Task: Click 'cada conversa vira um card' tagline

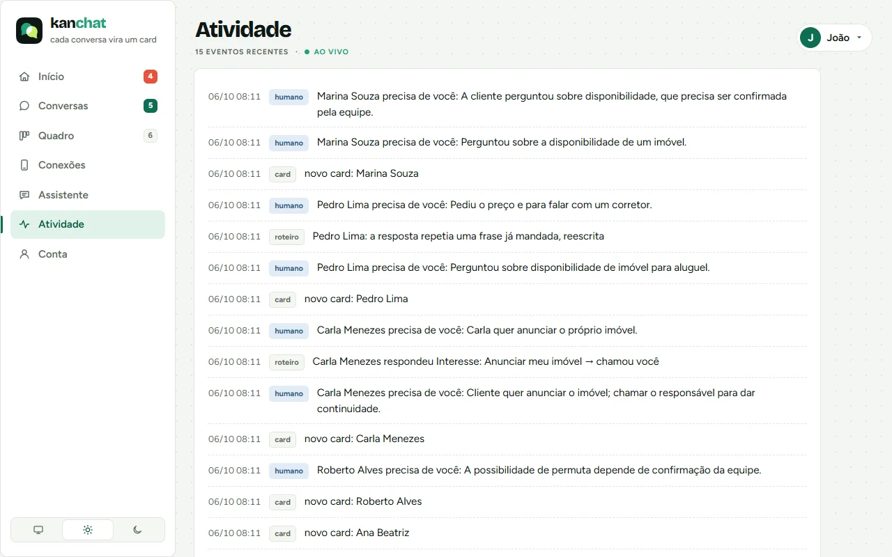Action: pyautogui.click(x=103, y=40)
